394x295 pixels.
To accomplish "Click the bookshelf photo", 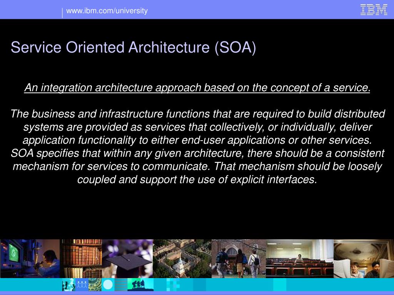I will tap(82, 259).
